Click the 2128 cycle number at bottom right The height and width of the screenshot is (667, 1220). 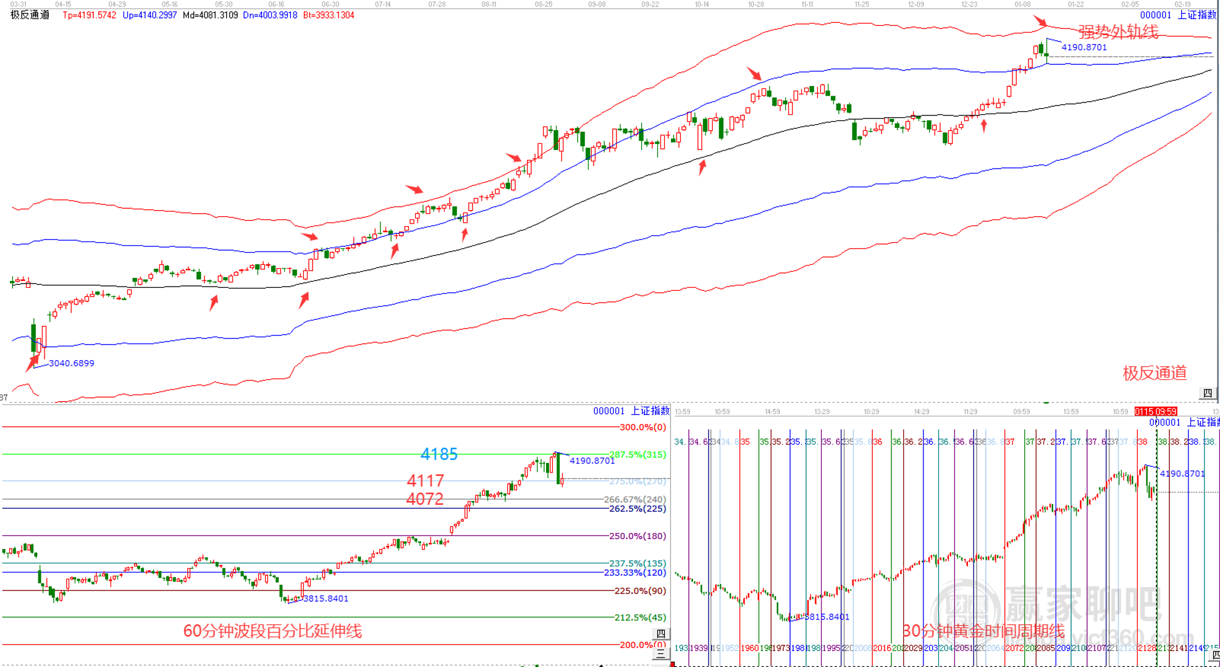coord(1146,648)
